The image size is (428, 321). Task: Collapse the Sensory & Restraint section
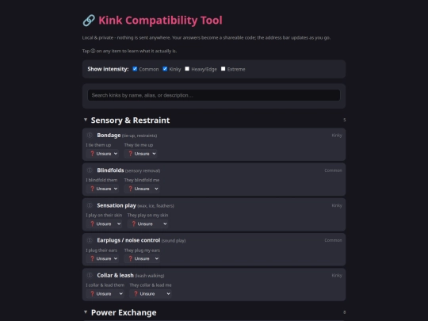coord(86,120)
